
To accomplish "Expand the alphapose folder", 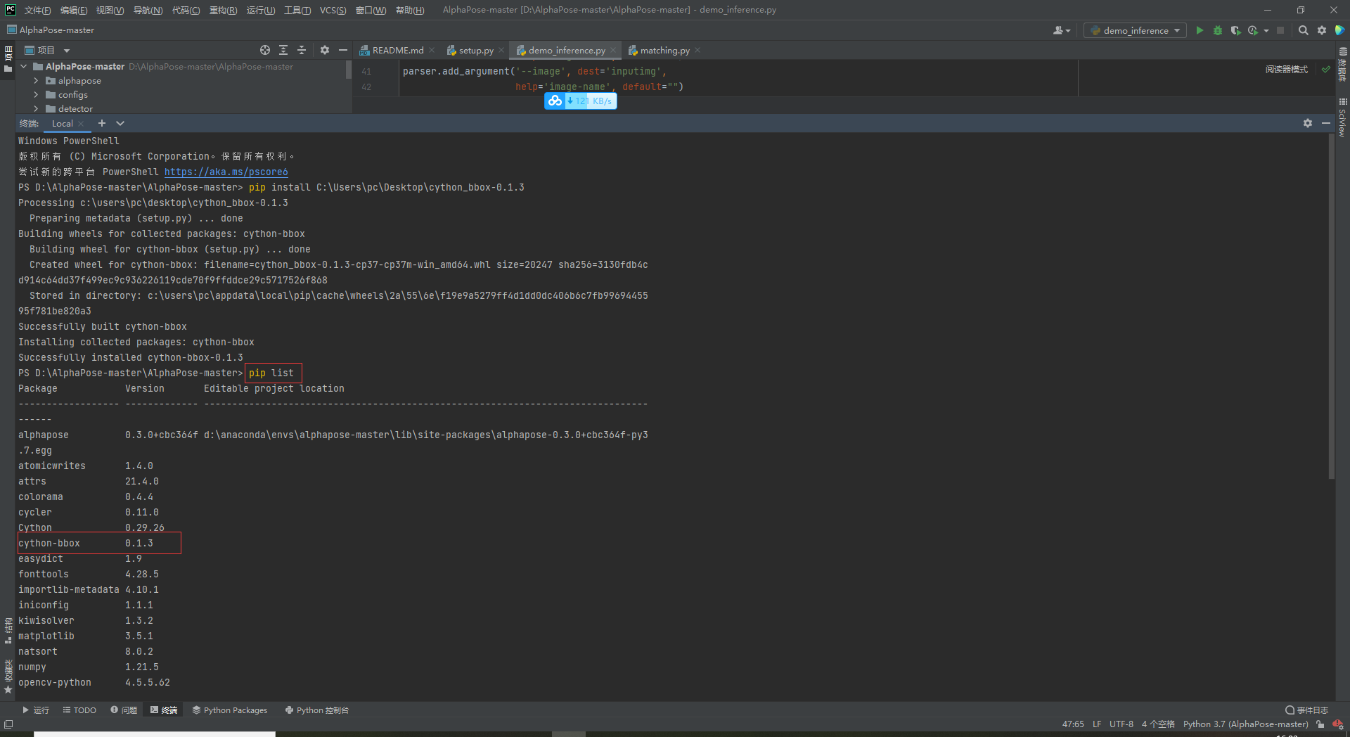I will click(36, 81).
